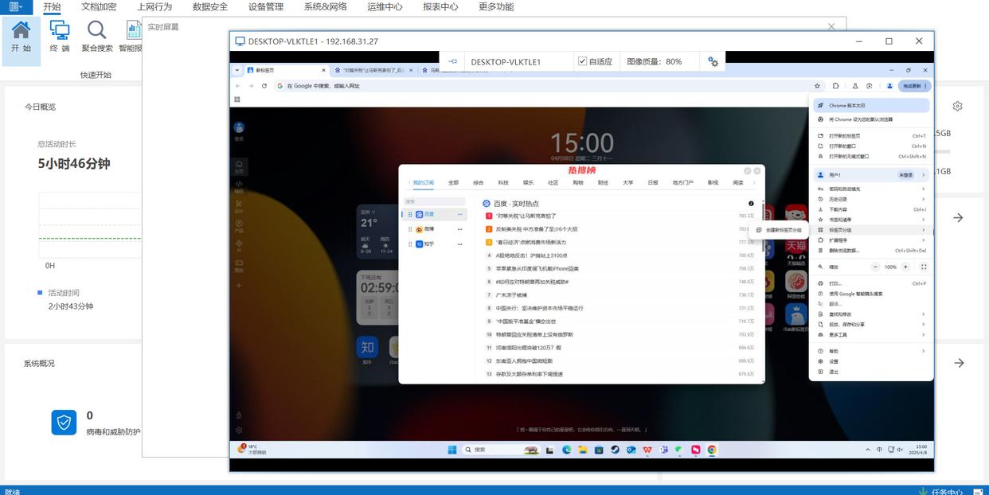Screen dimensions: 989x495
Task: Switch to the 文档加密 ribbon tab
Action: (98, 6)
